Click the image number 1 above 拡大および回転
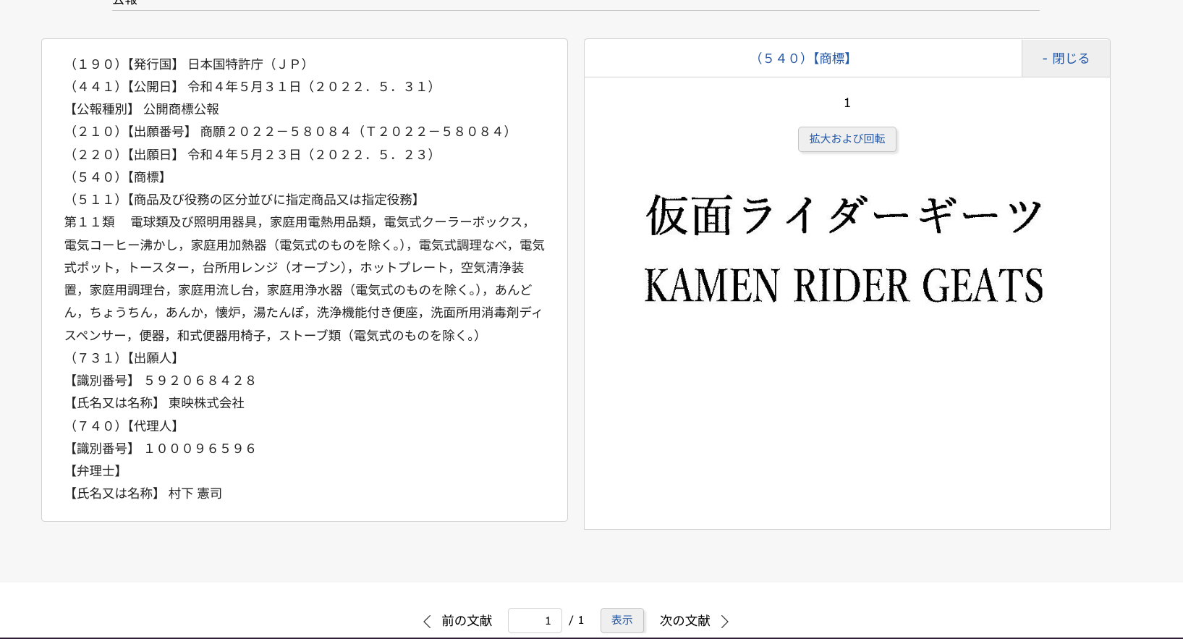1183x639 pixels. pos(847,103)
